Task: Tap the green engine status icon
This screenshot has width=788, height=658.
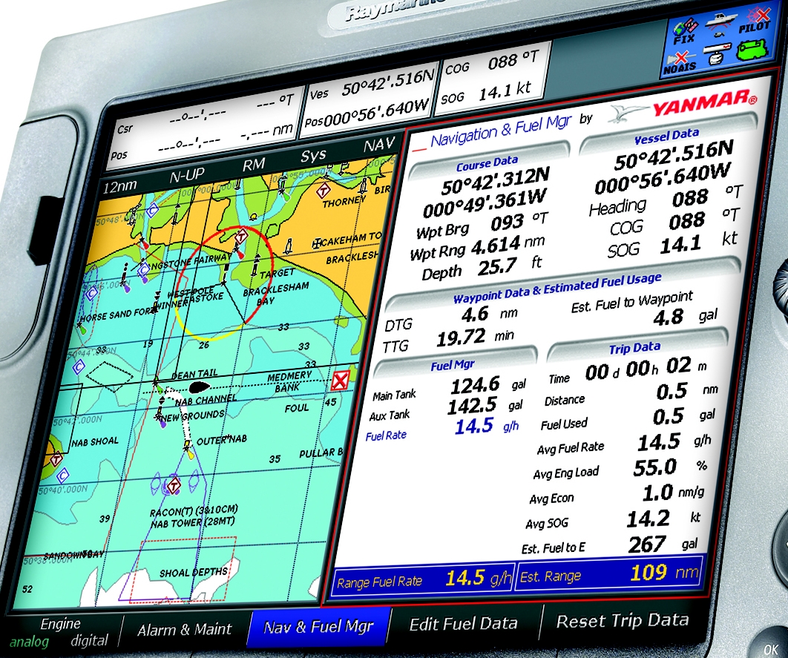Action: 753,50
